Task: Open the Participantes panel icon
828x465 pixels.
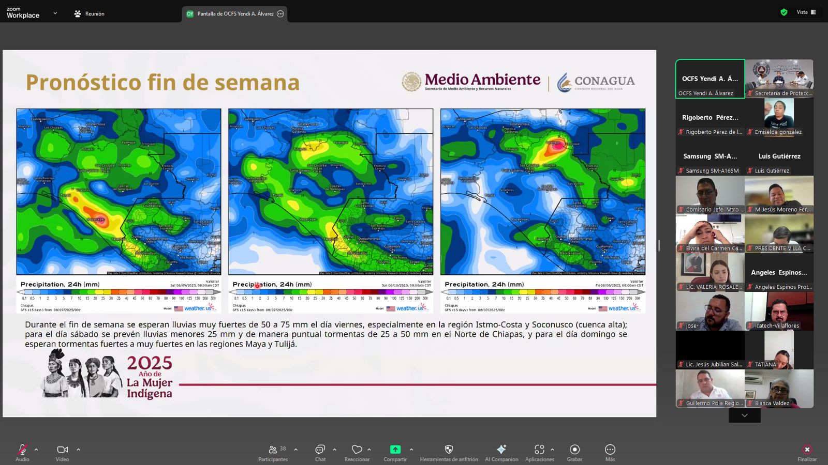Action: pyautogui.click(x=273, y=450)
